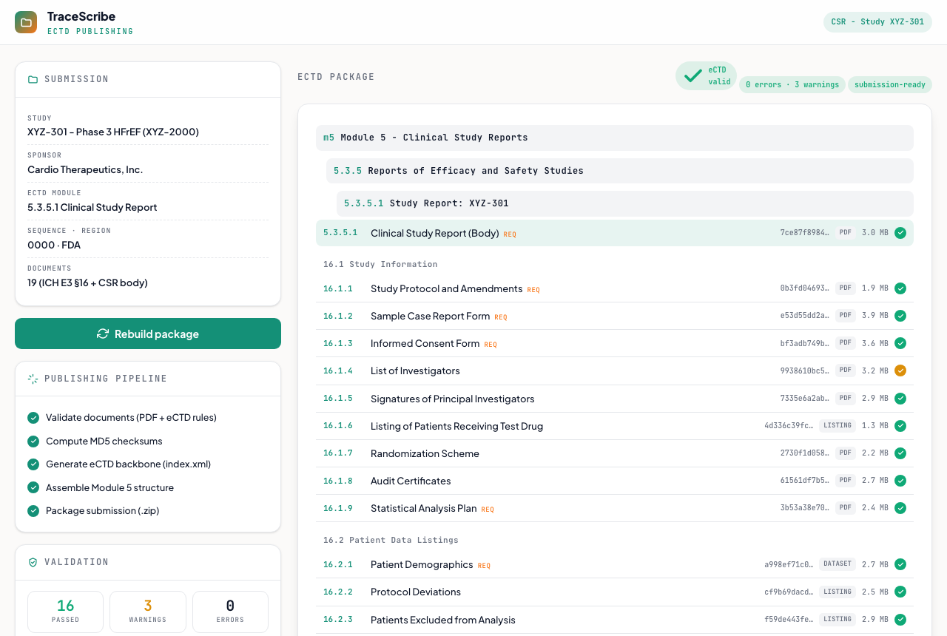Select Listing of Patients Receiving Test Drug
947x636 pixels.
[615, 426]
